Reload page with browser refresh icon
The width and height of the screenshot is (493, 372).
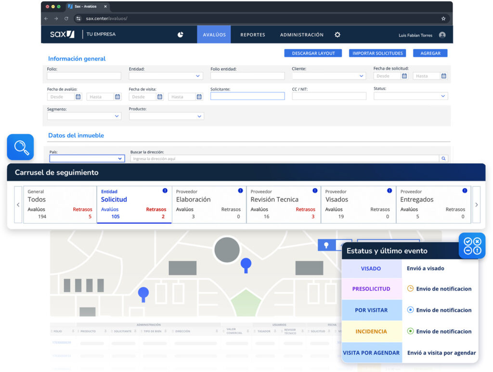point(66,19)
